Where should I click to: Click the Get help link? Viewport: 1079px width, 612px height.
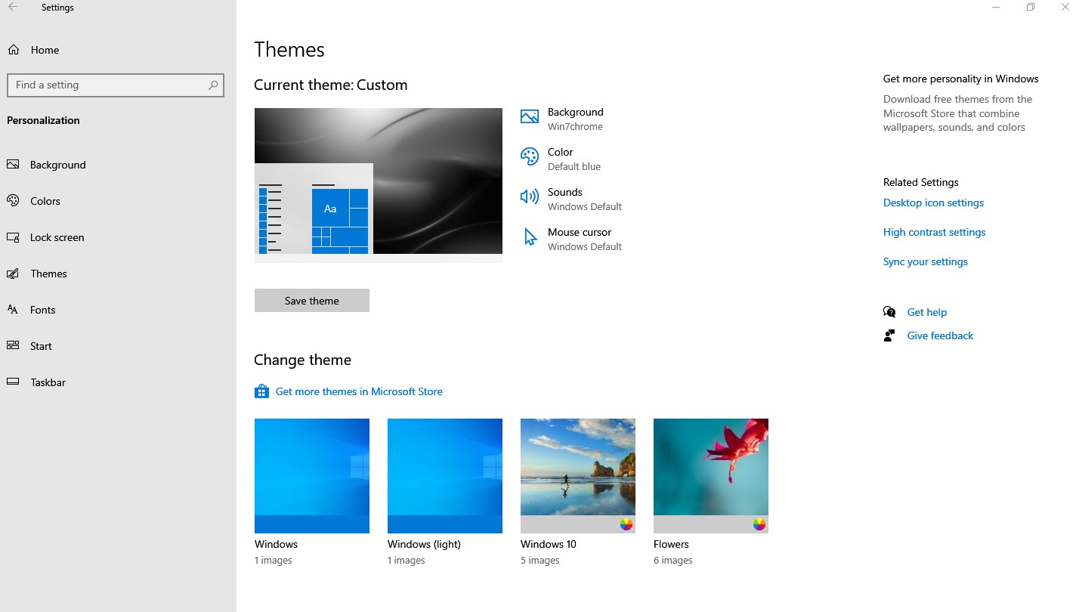click(x=927, y=312)
